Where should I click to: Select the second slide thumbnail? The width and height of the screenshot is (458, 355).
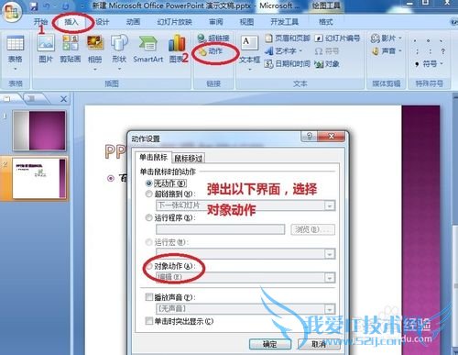click(39, 178)
